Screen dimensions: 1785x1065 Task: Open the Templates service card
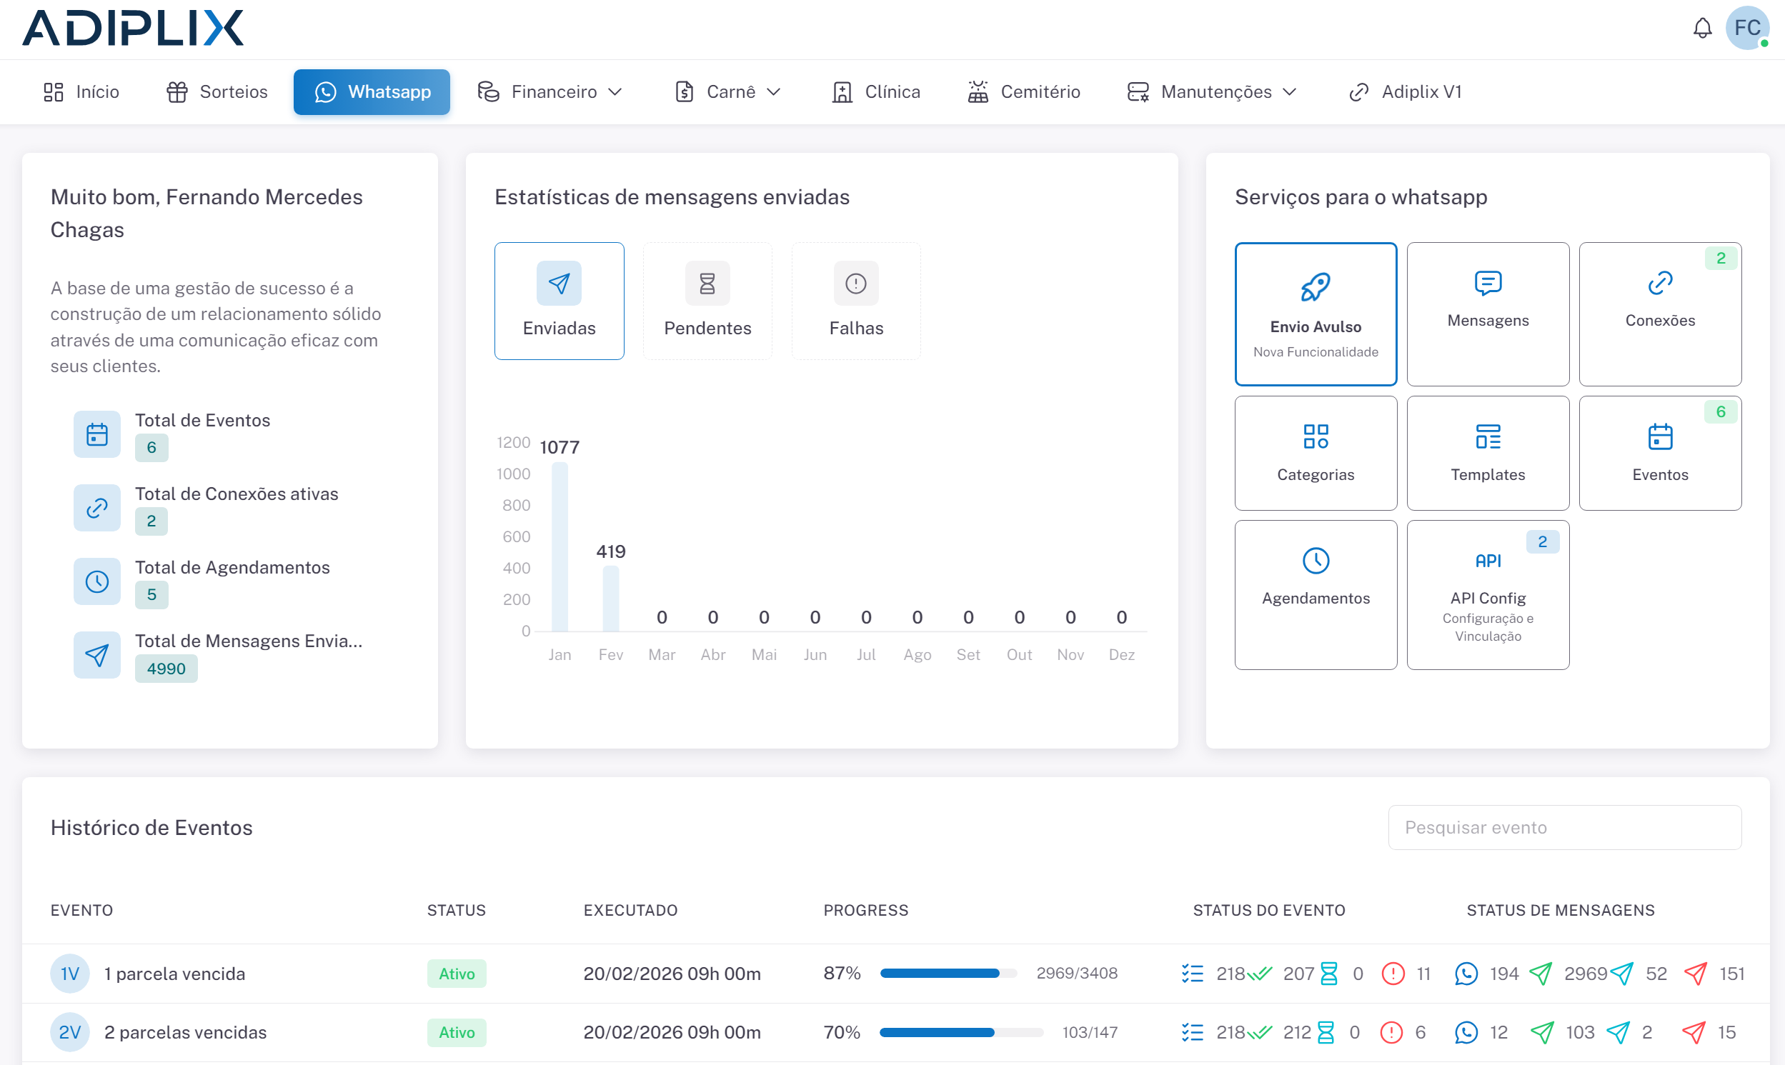pos(1487,453)
